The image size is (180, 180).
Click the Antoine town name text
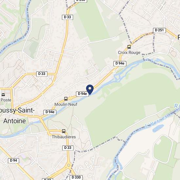click(x=15, y=121)
